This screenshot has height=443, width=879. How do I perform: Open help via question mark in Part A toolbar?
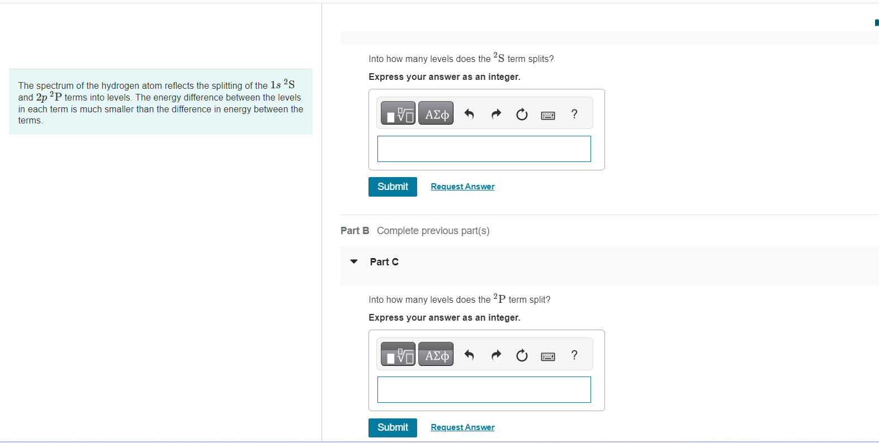point(574,115)
